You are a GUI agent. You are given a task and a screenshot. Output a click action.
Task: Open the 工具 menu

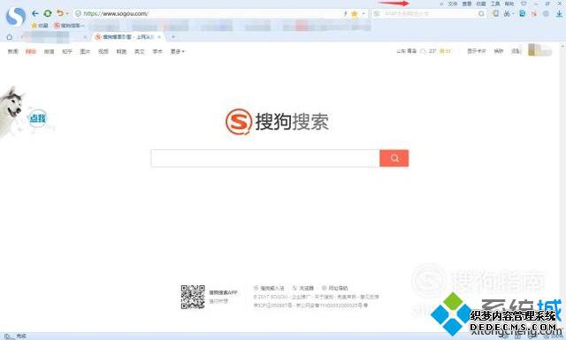pos(495,4)
